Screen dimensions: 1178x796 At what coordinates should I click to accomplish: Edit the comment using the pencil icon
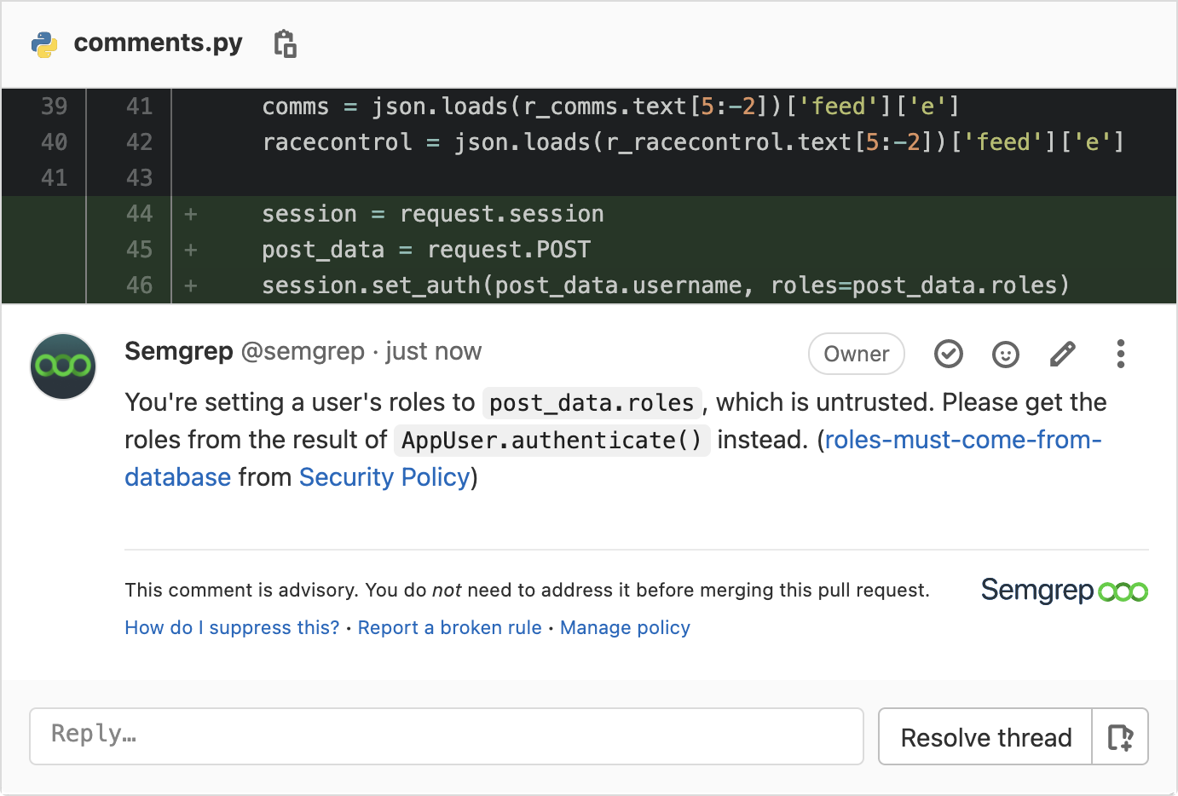(1062, 354)
